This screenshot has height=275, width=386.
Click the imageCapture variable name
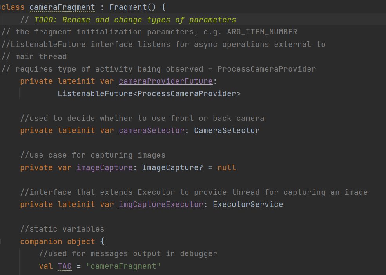105,167
